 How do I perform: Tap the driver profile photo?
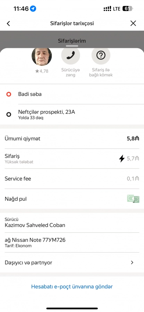pos(42,56)
